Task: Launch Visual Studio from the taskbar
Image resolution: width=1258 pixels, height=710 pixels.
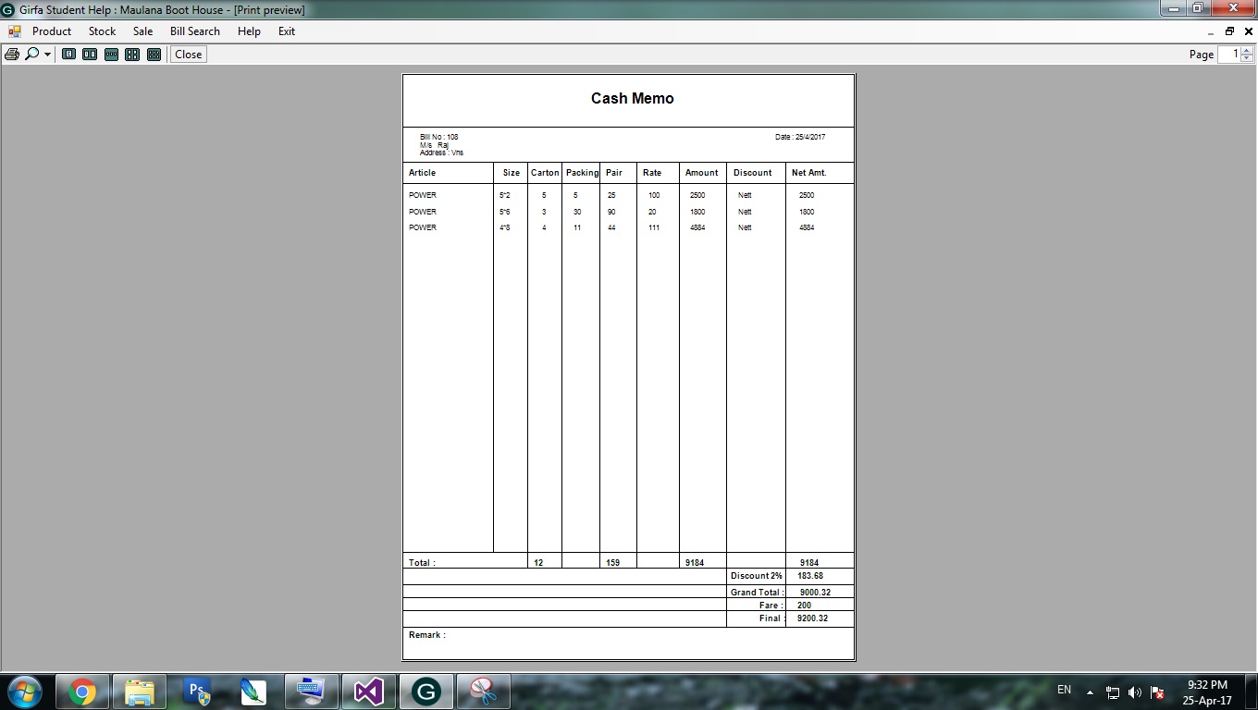Action: click(x=368, y=691)
